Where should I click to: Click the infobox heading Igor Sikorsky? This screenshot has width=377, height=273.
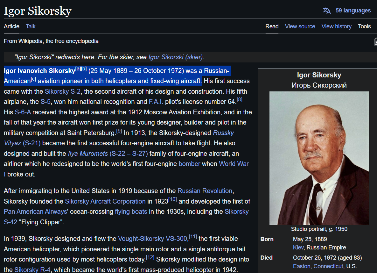pyautogui.click(x=319, y=75)
